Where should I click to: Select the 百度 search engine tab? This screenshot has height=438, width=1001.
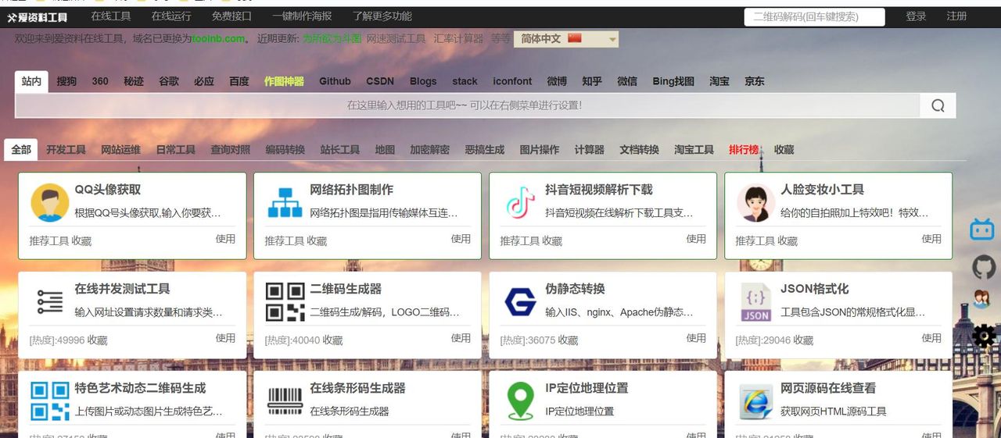[239, 81]
